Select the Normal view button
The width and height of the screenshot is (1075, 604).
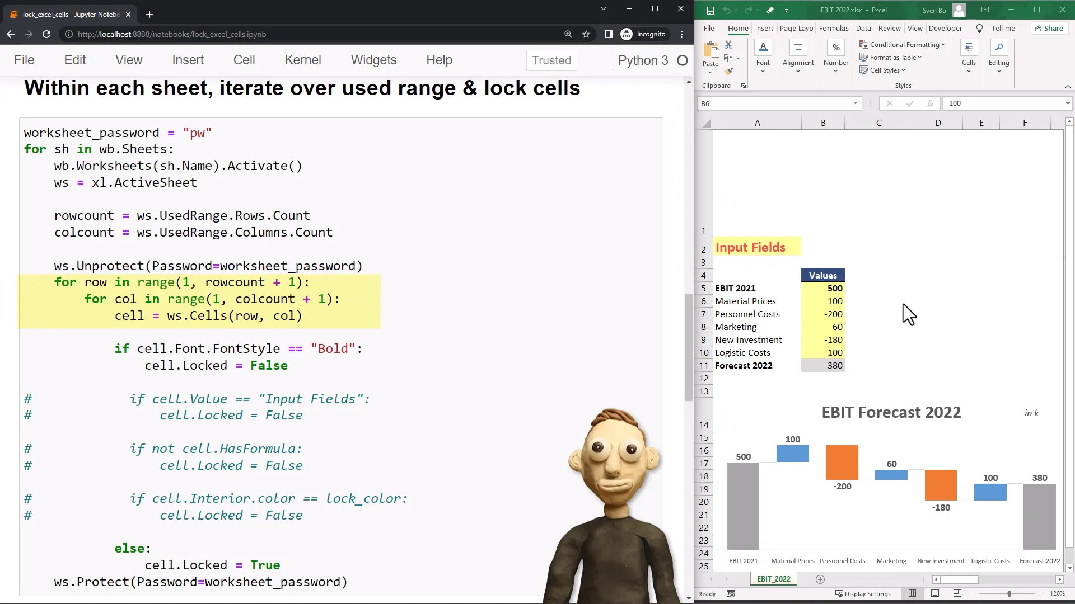pos(913,593)
